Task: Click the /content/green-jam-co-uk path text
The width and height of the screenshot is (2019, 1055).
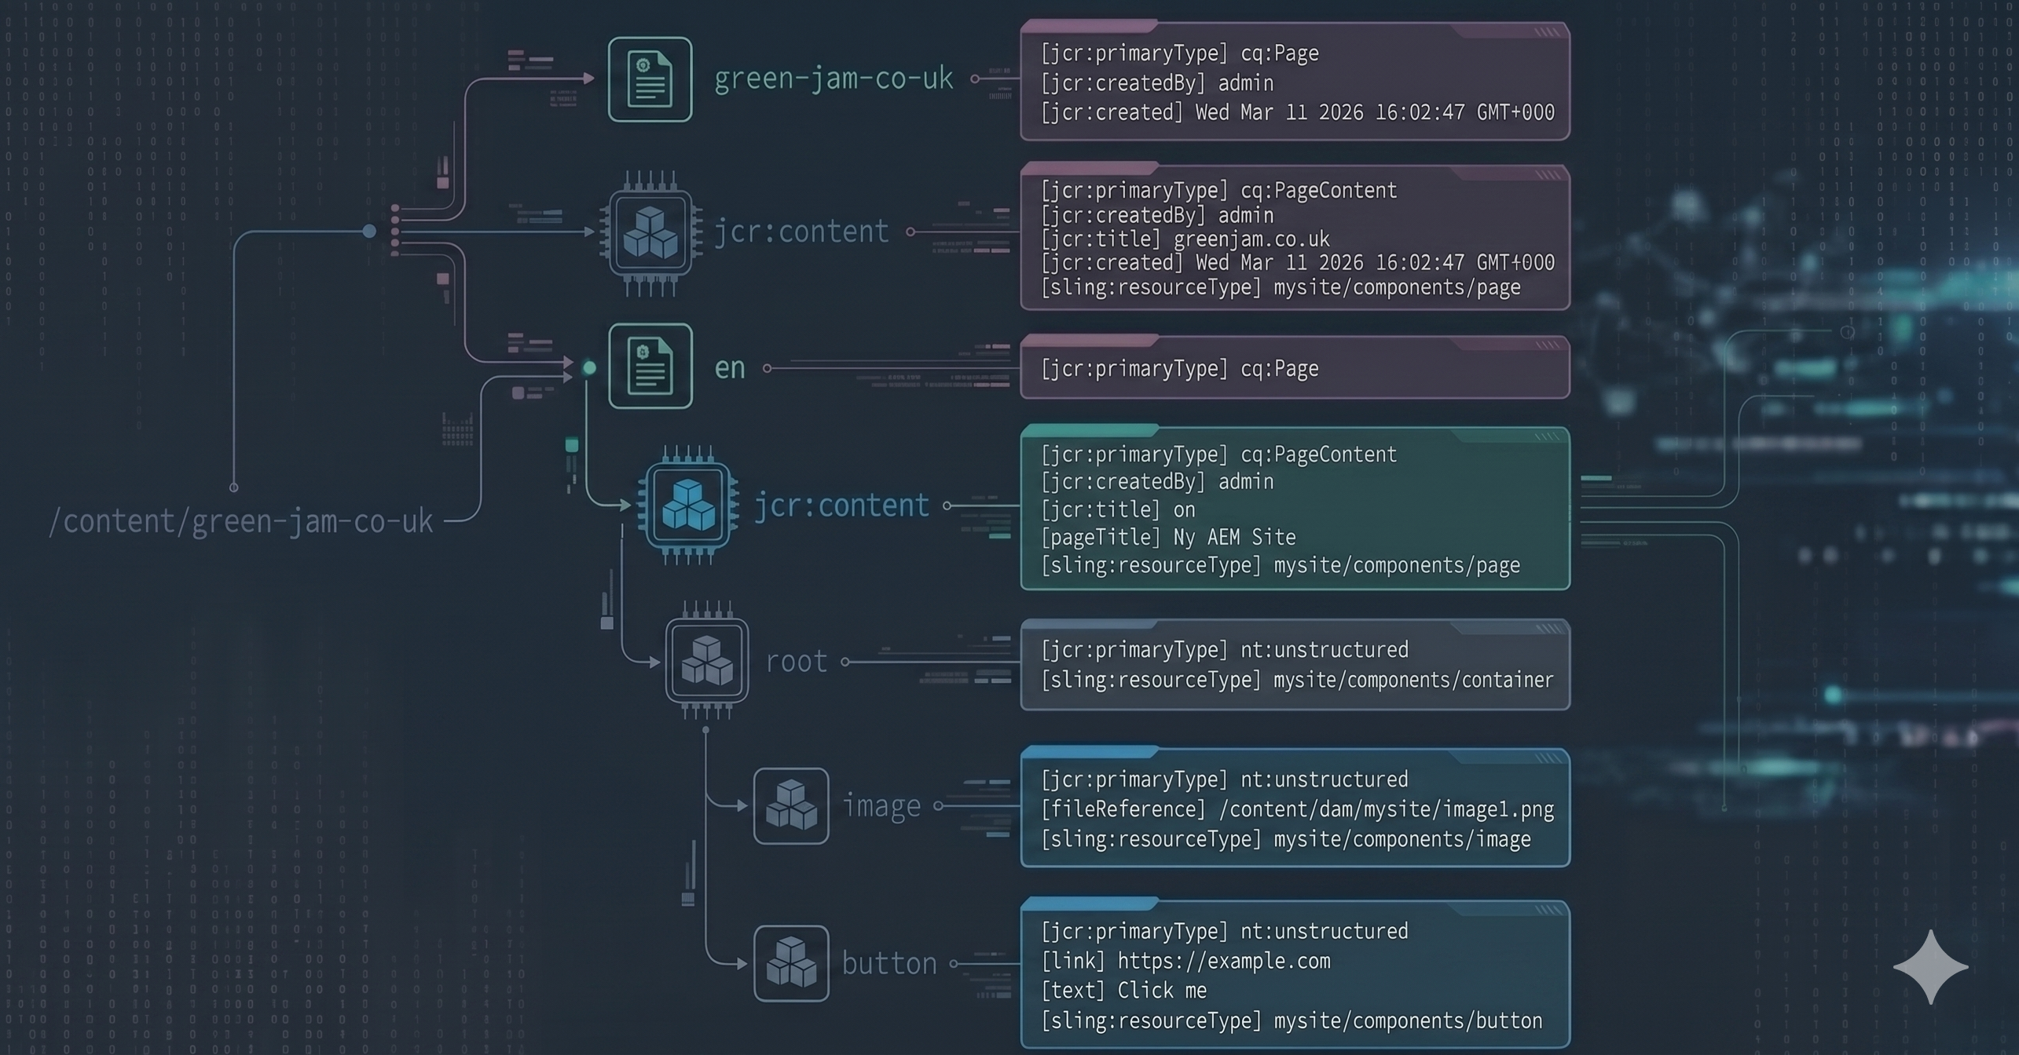Action: tap(240, 521)
